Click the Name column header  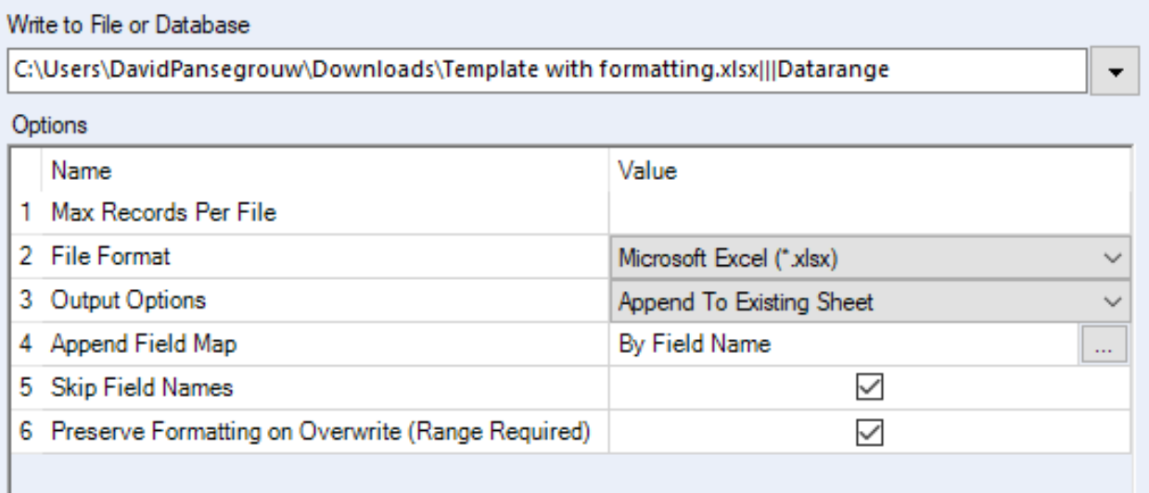[x=80, y=171]
